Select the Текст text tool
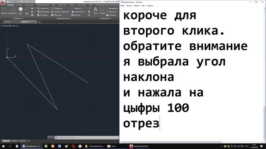266x149 pixels. tap(96, 10)
